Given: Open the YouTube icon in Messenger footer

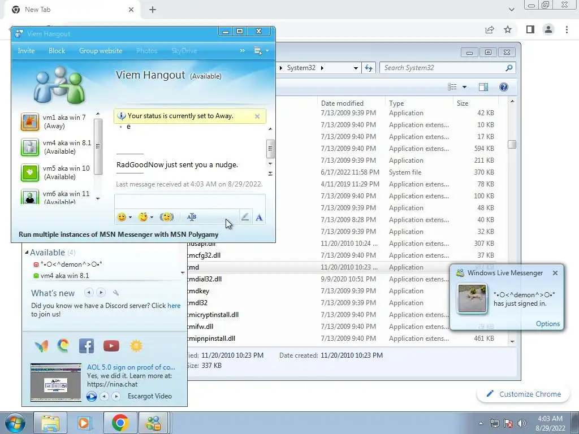Looking at the screenshot, I should pos(111,346).
